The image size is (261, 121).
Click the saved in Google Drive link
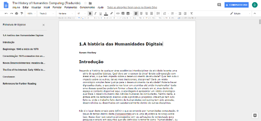(x=132, y=7)
